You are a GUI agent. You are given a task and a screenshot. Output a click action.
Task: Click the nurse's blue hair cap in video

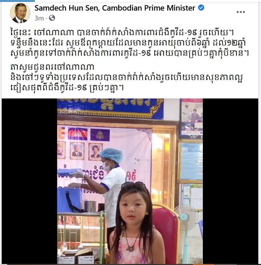point(112,155)
